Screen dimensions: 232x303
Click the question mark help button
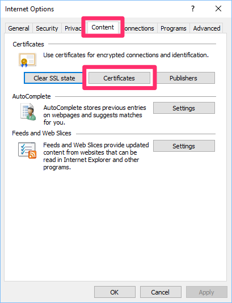pos(193,8)
